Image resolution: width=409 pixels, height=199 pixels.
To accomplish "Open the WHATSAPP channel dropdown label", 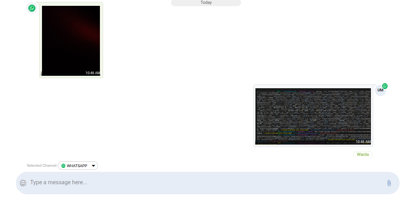I will pos(77,166).
